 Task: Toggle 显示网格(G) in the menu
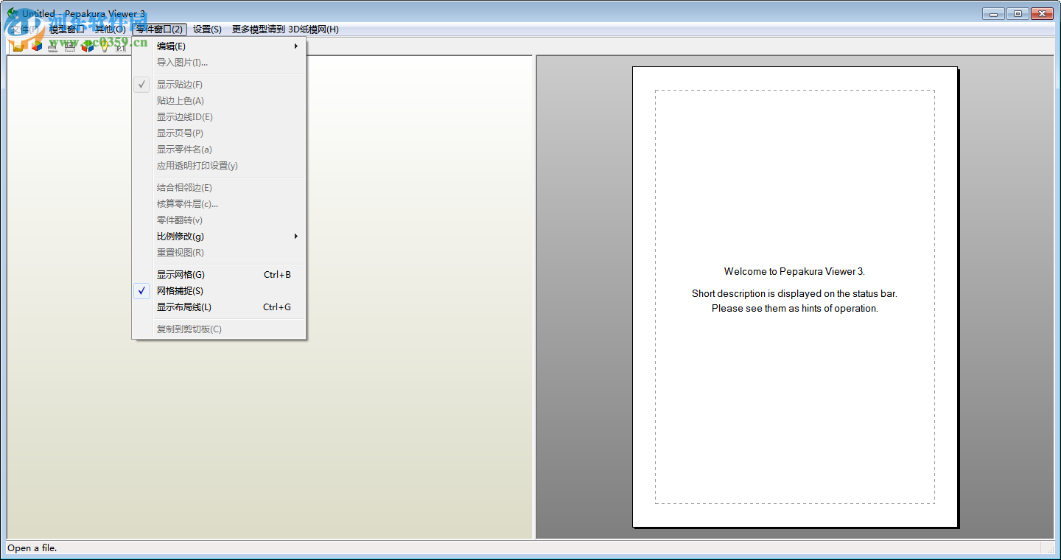pos(219,275)
